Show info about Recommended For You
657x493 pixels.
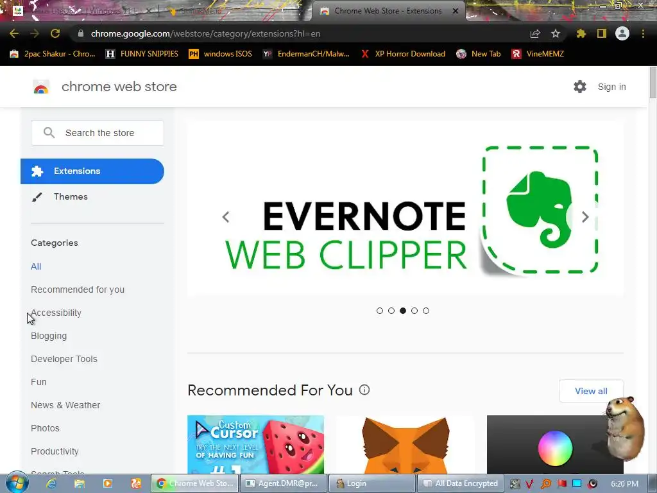364,390
